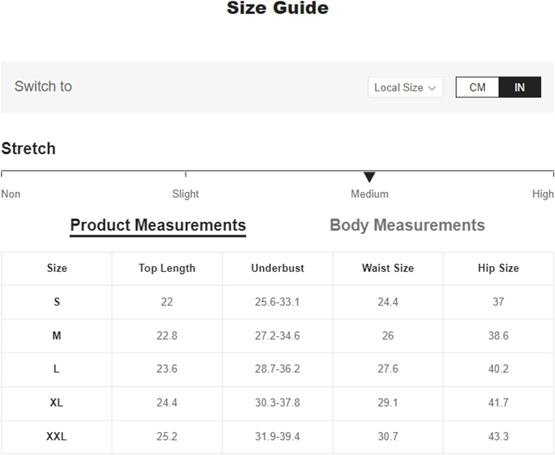Click top length value 25.2

coord(167,437)
